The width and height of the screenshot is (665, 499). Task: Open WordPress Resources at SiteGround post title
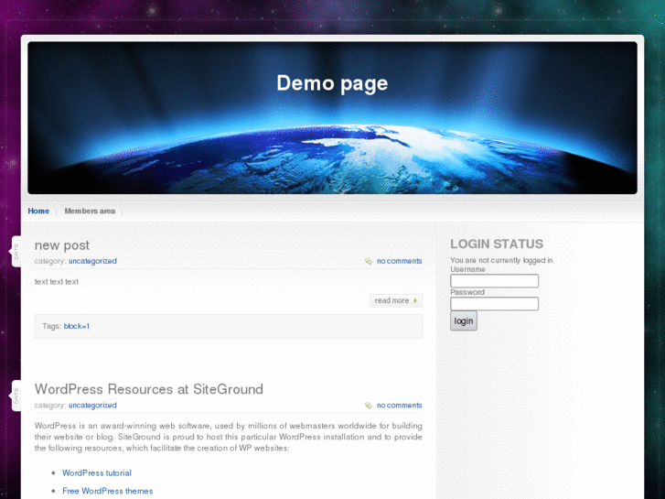coord(149,389)
